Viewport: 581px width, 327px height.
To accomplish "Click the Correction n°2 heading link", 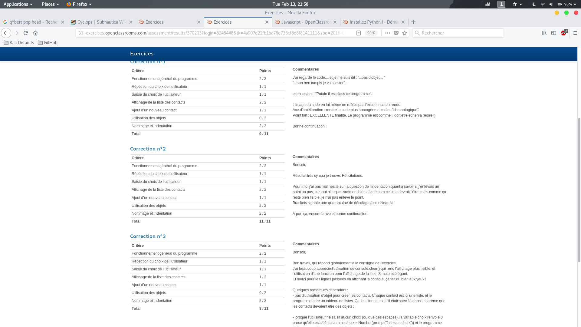I will [x=148, y=149].
